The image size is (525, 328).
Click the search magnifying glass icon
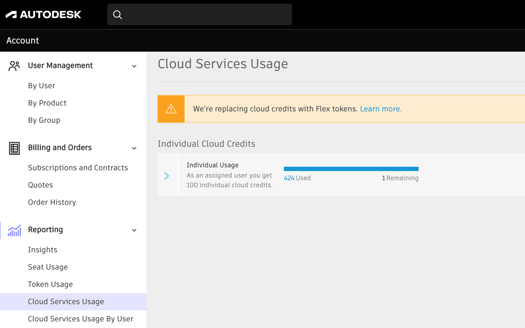(117, 14)
